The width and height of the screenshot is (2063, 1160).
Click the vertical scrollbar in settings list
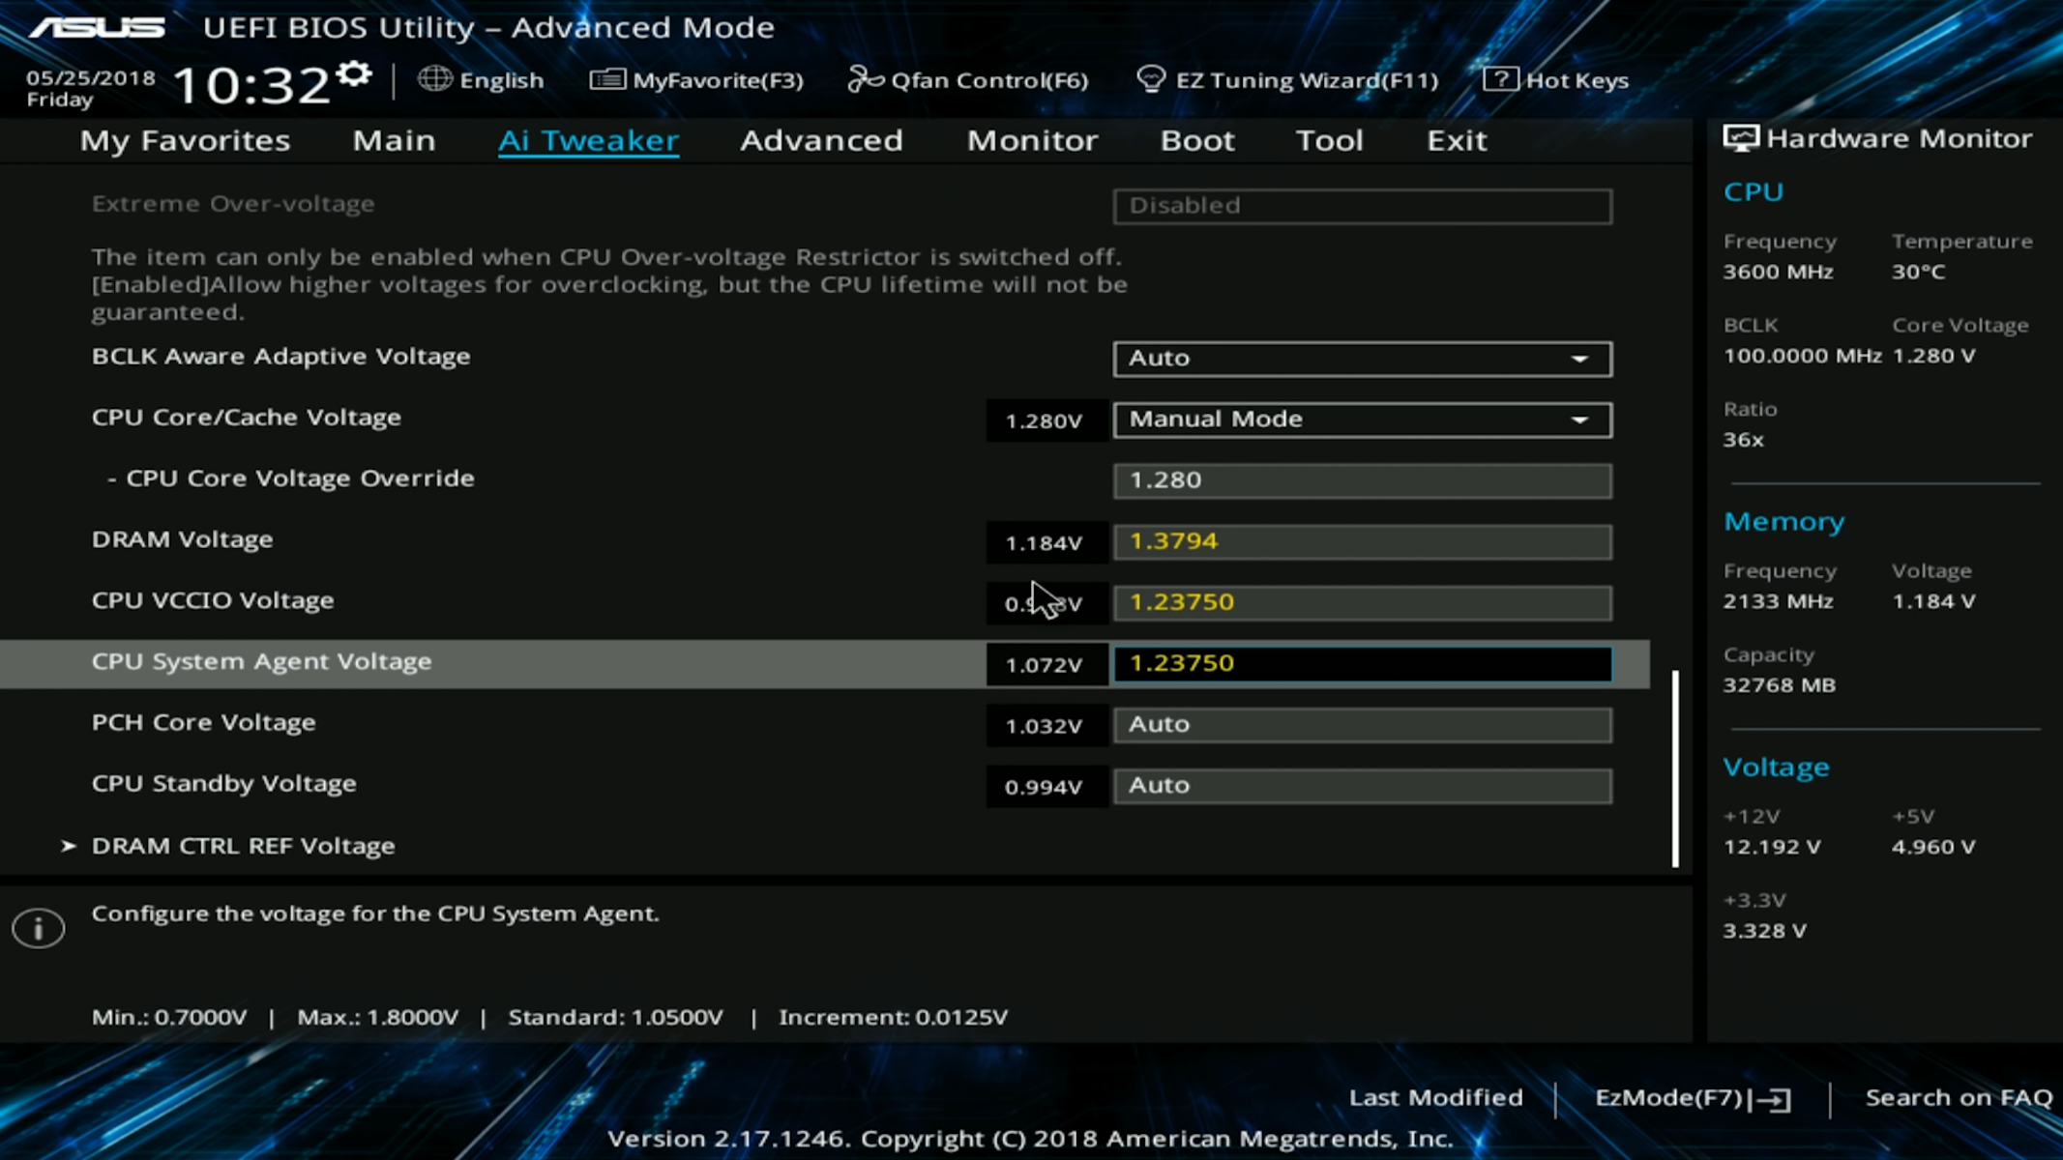point(1675,768)
